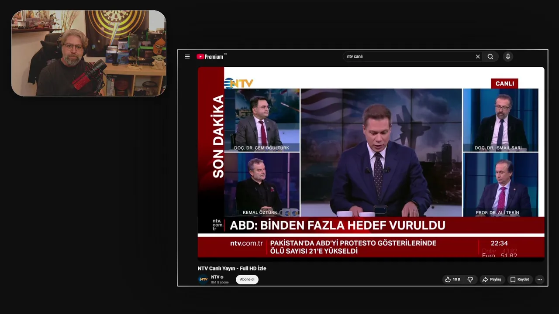Share the video via Paylaş button
Viewport: 559px width, 314px height.
coord(492,280)
